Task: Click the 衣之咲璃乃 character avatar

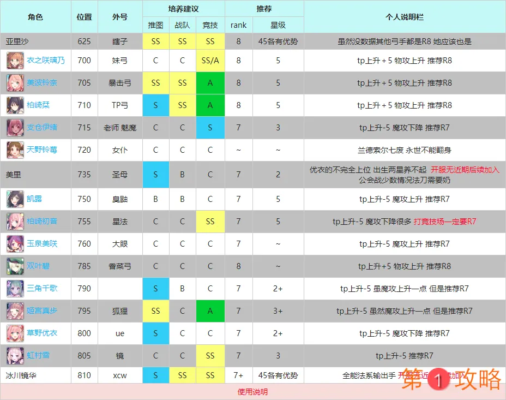Action: [15, 61]
